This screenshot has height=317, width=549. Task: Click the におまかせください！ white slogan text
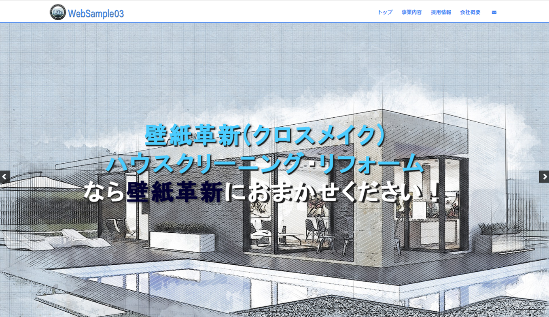[332, 192]
